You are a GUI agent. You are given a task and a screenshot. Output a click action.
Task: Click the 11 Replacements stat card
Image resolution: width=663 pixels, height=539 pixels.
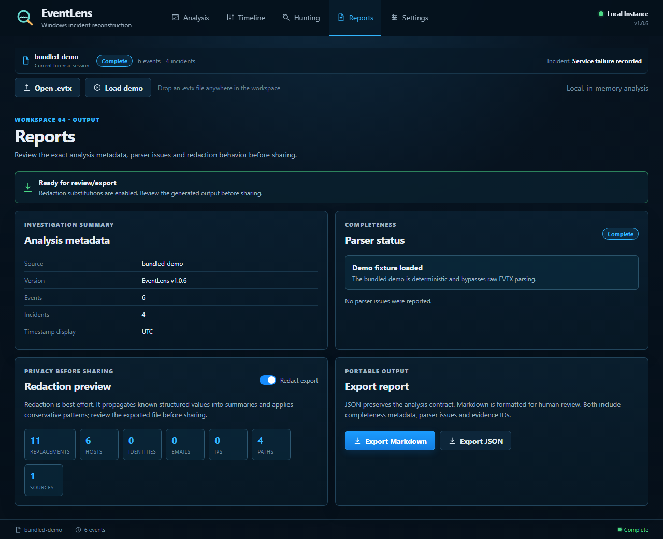click(x=50, y=444)
